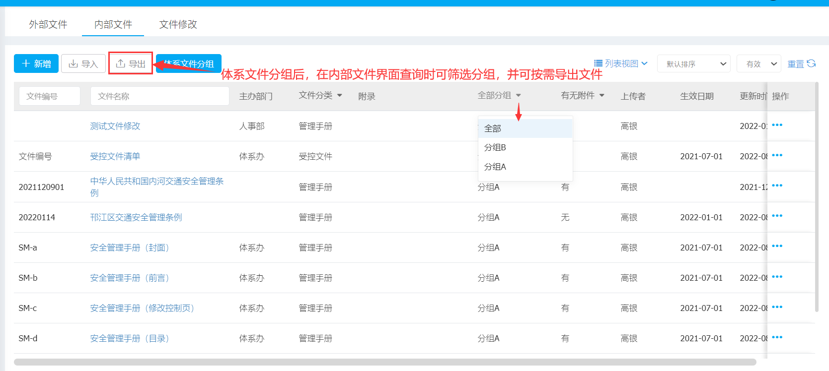Open 体系文件分组 grouping button
829x371 pixels.
[x=189, y=63]
